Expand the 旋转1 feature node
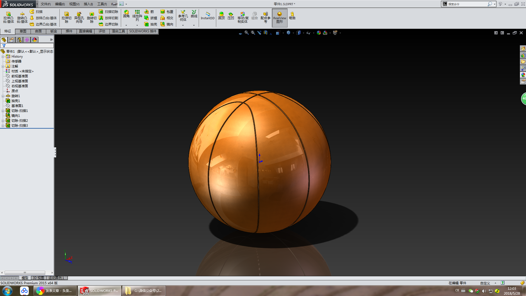 click(3, 96)
